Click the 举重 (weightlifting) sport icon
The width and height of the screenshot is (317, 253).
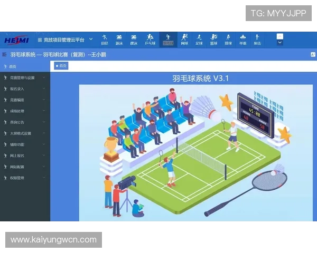243,39
